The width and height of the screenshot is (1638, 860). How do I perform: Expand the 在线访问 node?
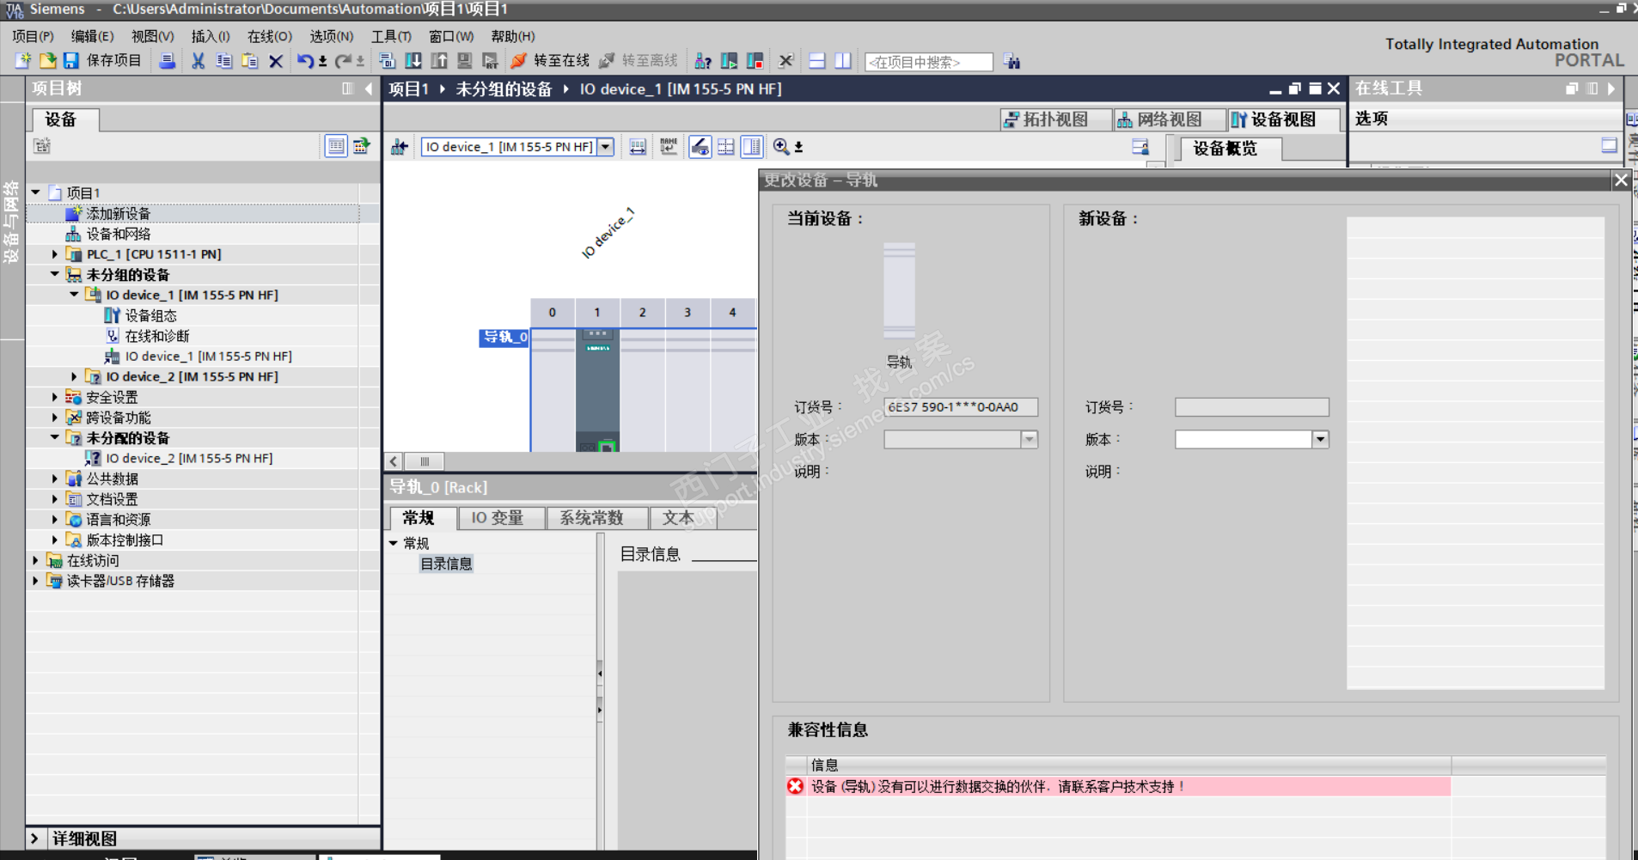[36, 560]
